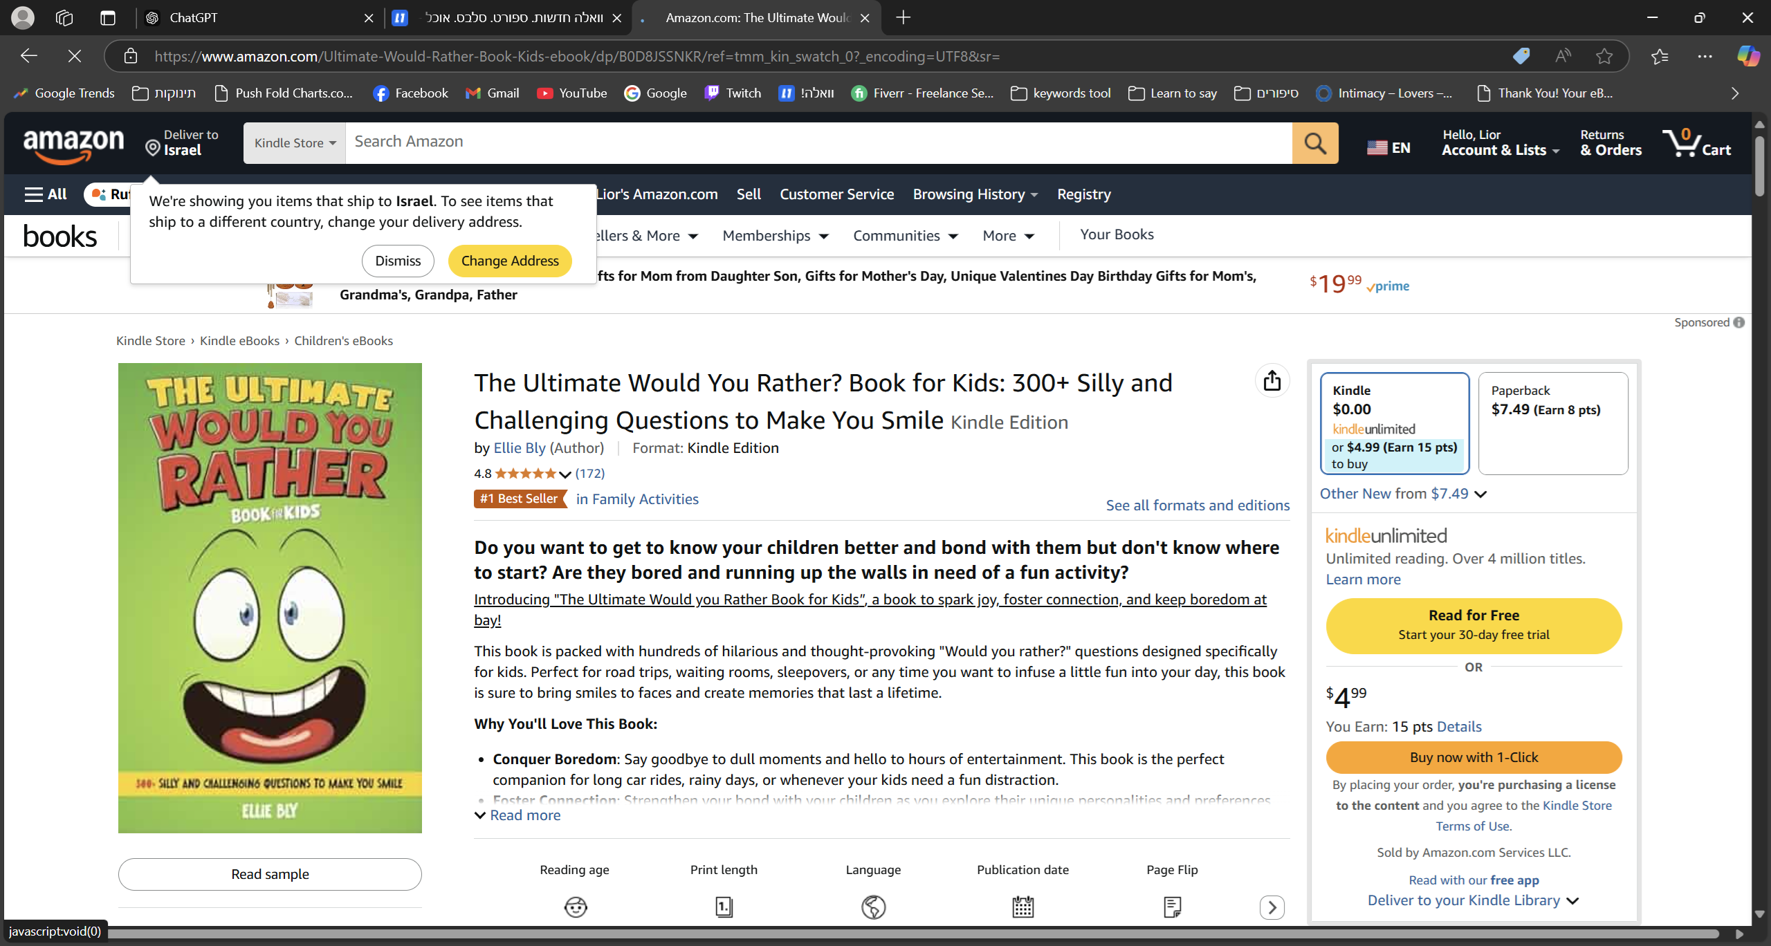
Task: Open Your Books in books navigation
Action: pos(1117,234)
